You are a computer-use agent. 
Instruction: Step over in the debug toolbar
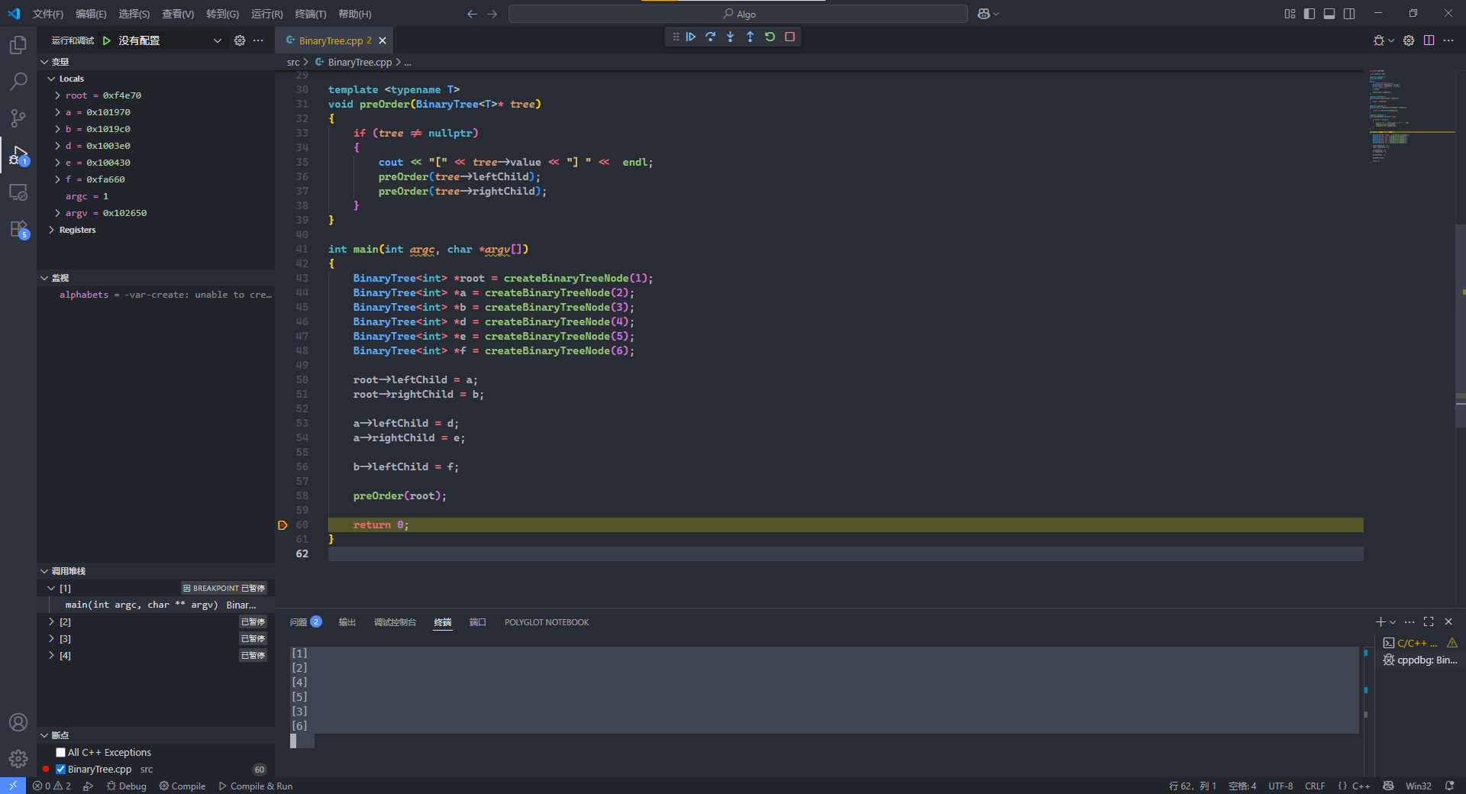pos(711,37)
